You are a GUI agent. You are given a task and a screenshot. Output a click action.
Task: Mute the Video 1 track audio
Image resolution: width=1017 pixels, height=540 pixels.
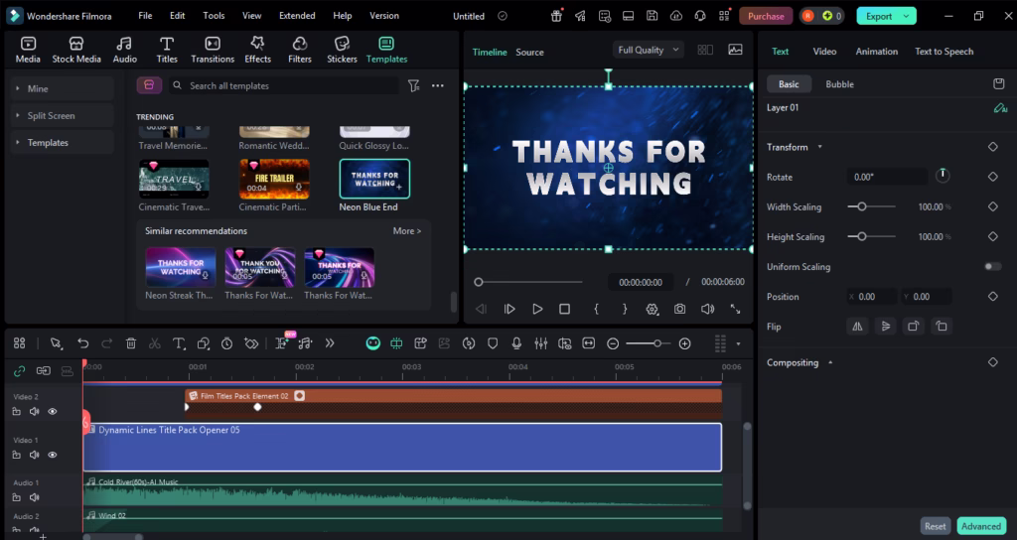pyautogui.click(x=35, y=455)
